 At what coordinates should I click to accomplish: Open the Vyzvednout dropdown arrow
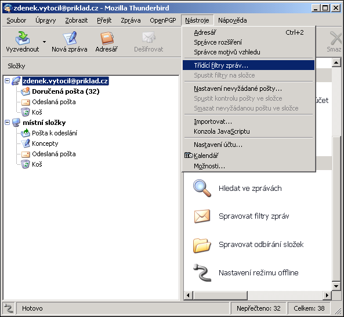click(44, 42)
